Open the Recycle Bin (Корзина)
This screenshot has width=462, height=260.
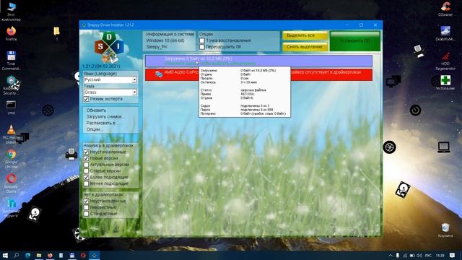[445, 230]
